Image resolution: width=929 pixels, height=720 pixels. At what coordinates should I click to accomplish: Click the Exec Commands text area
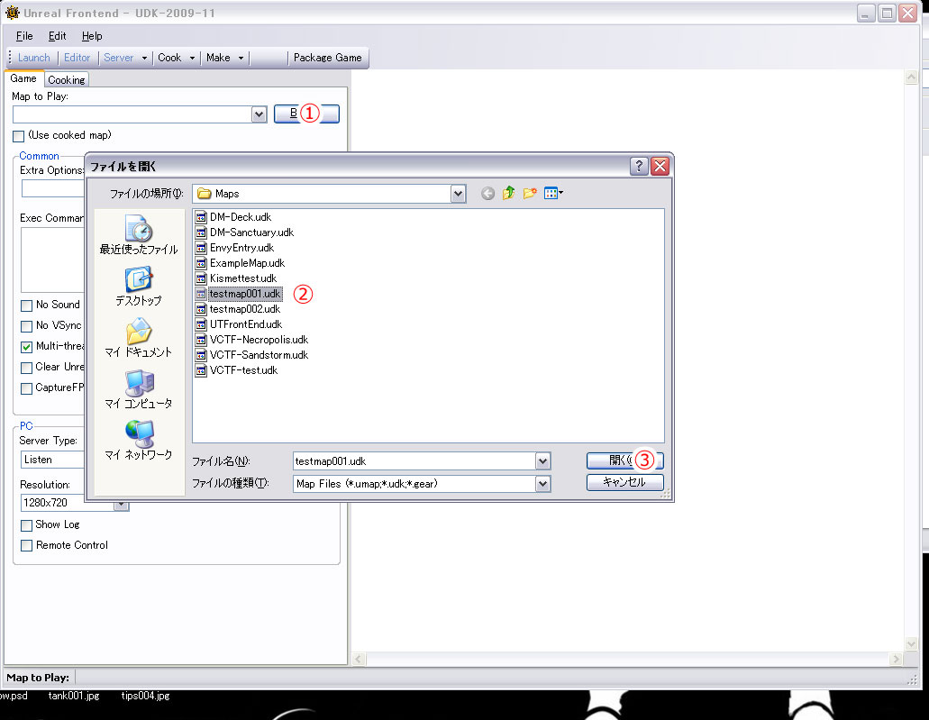point(53,260)
